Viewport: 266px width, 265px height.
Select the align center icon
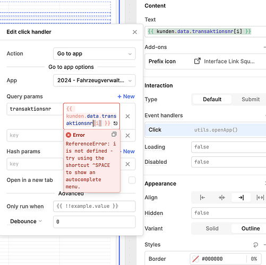[x=221, y=197]
